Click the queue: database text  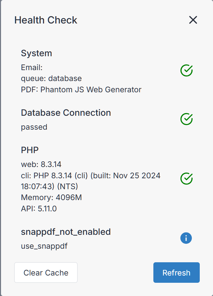point(51,78)
